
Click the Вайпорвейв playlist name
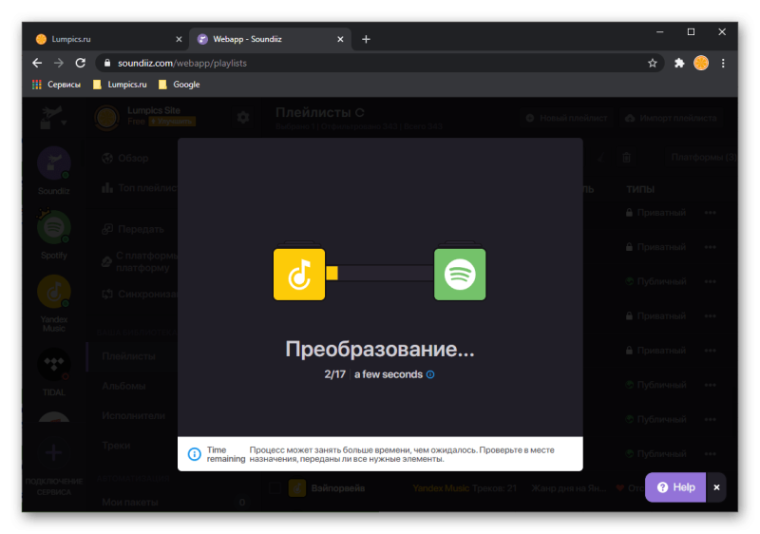tap(338, 488)
